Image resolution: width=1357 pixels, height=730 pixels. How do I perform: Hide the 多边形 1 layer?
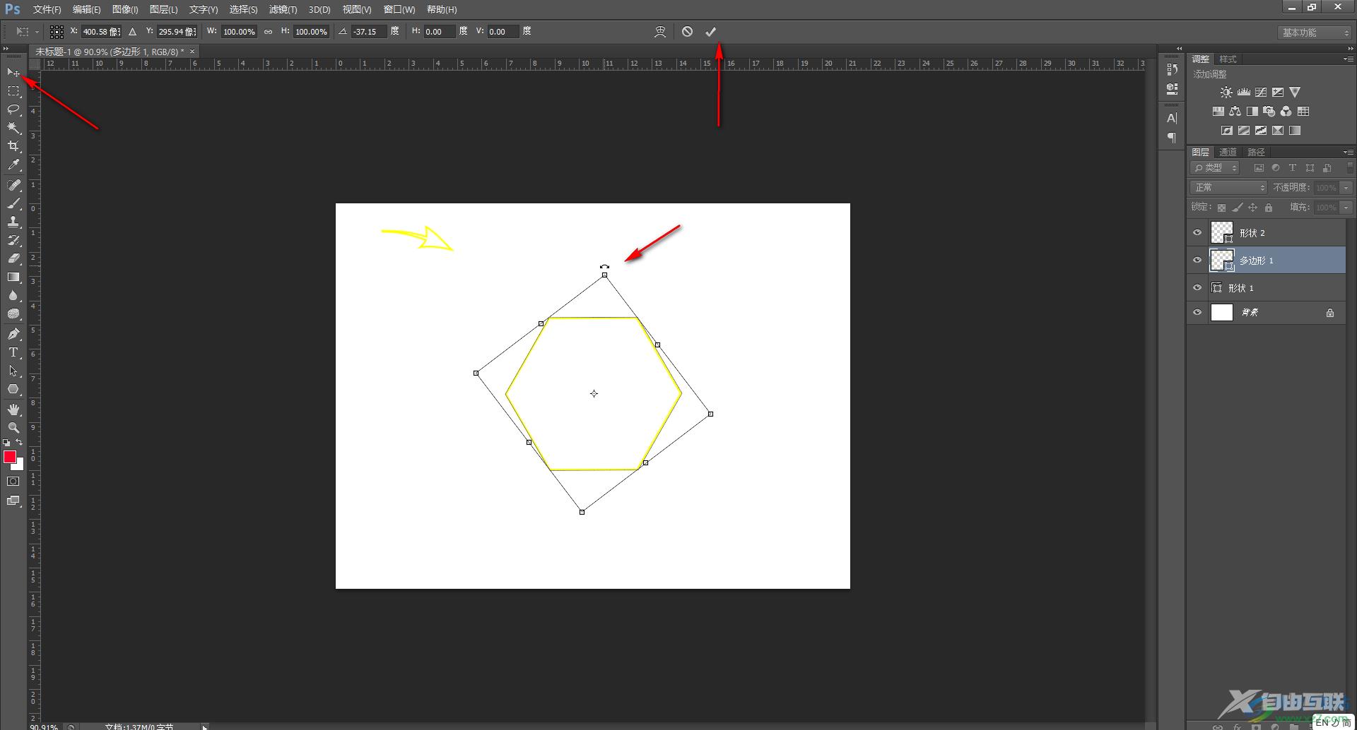1197,261
